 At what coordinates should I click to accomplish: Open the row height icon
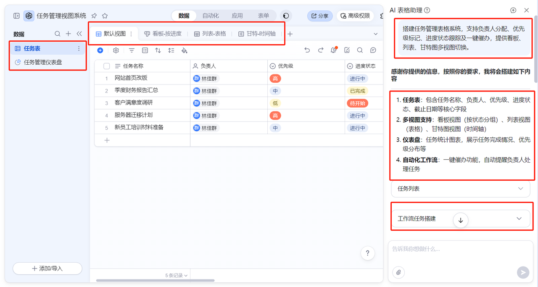tap(171, 50)
